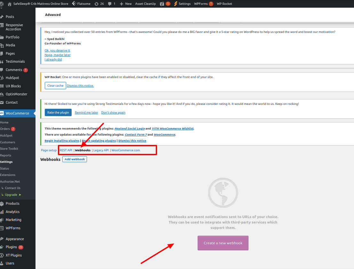Switch to the REST API section
The width and height of the screenshot is (354, 269).
click(x=66, y=150)
